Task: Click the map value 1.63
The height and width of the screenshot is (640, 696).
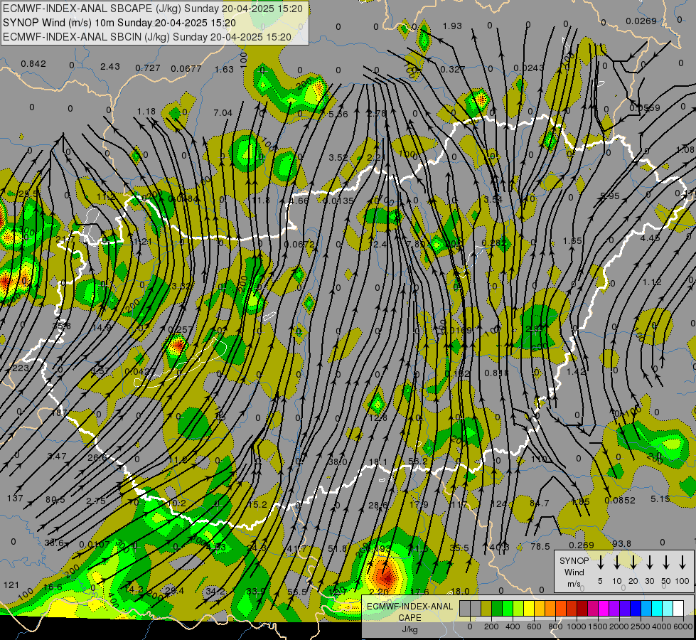Action: tap(224, 69)
